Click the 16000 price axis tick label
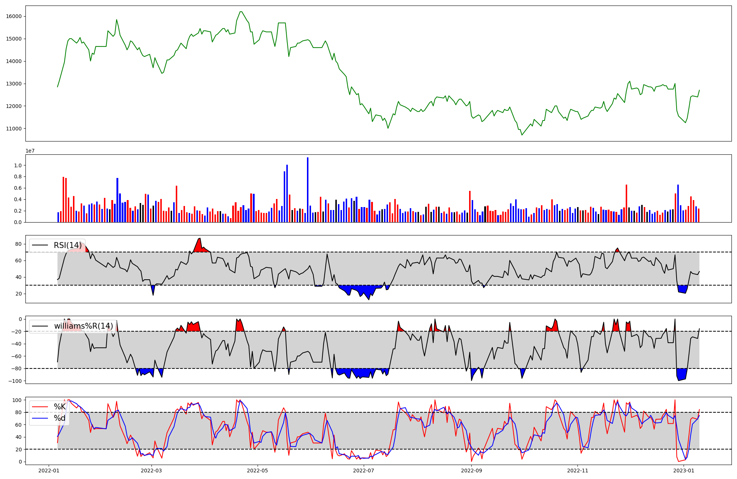The height and width of the screenshot is (479, 737). click(x=14, y=16)
